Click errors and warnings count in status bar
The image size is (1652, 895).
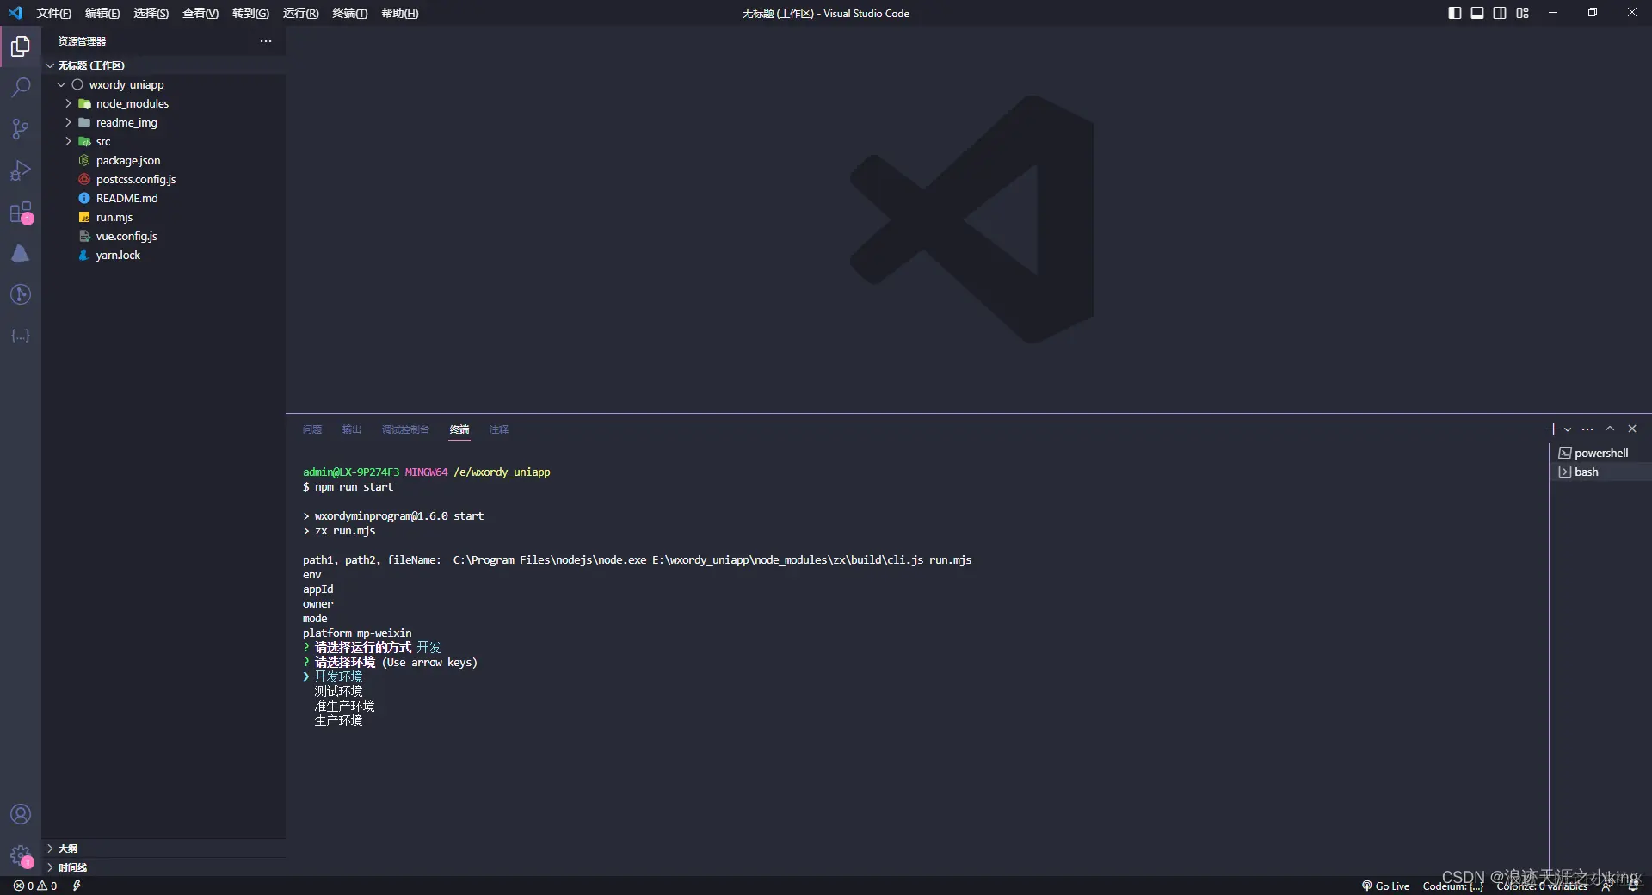[x=35, y=886]
